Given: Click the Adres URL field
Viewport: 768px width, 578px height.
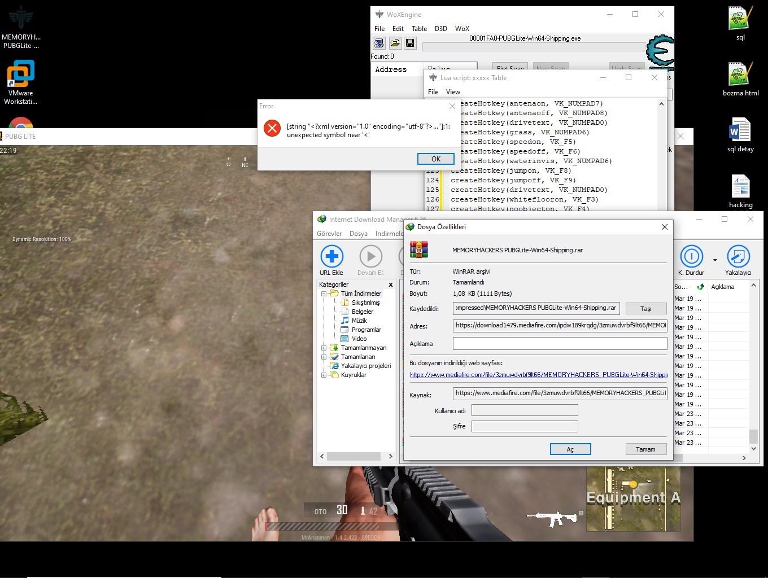Looking at the screenshot, I should pos(560,326).
